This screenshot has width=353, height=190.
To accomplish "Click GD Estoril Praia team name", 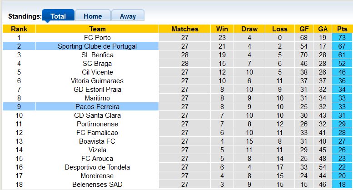I will 97,90.
